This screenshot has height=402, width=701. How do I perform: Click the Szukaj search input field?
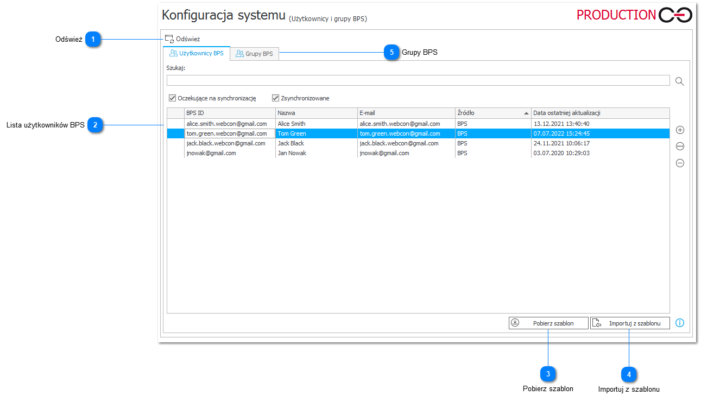click(418, 81)
